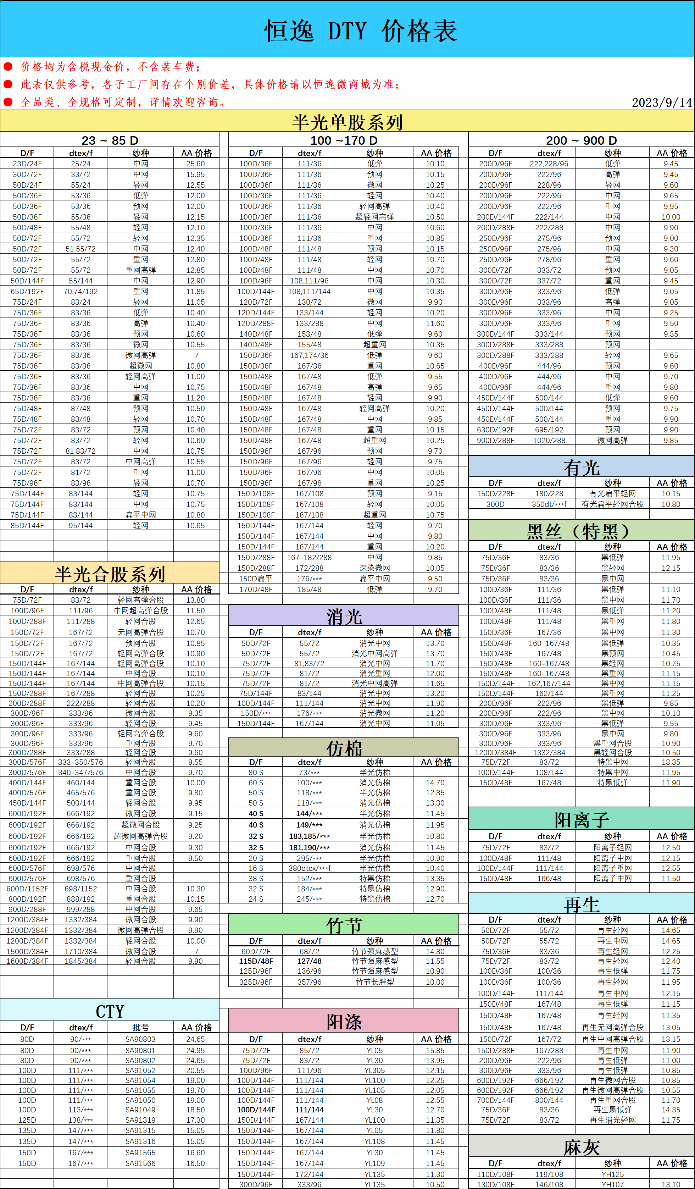This screenshot has height=1189, width=695.
Task: Click the 23D/24F specification cell
Action: pyautogui.click(x=27, y=164)
